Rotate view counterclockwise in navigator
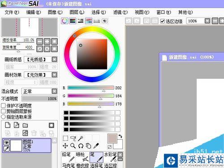Viewport: 224px width, 168px height. pos(40,49)
